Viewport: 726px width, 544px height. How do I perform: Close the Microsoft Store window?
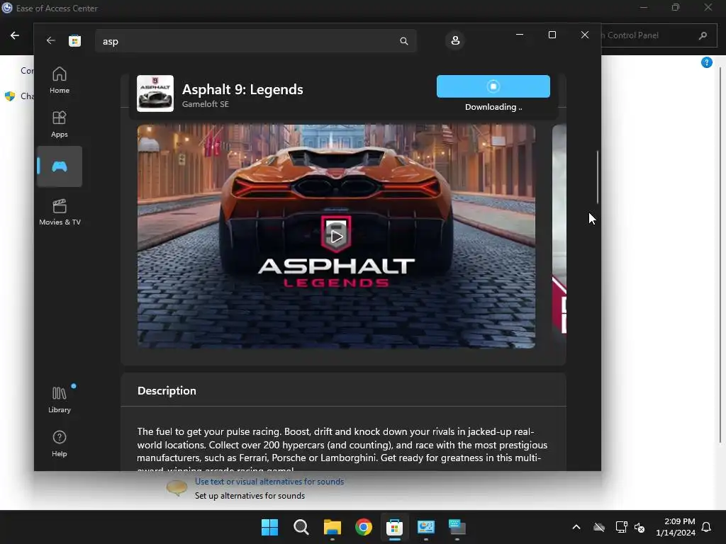pos(585,35)
